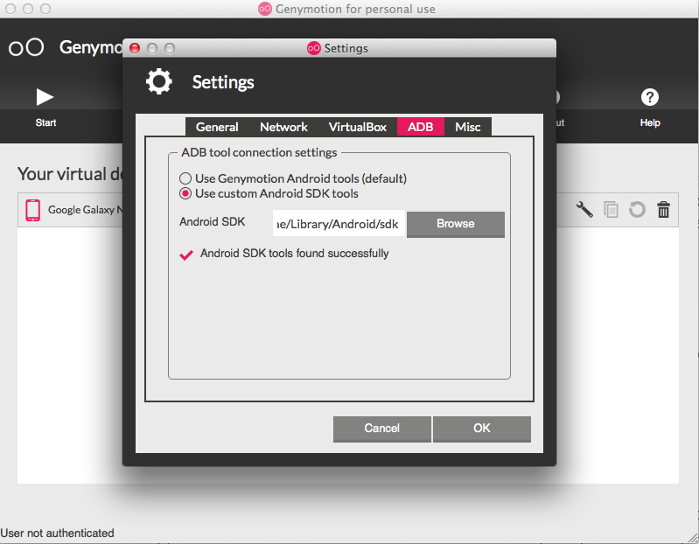
Task: Open the Network tab
Action: (283, 127)
